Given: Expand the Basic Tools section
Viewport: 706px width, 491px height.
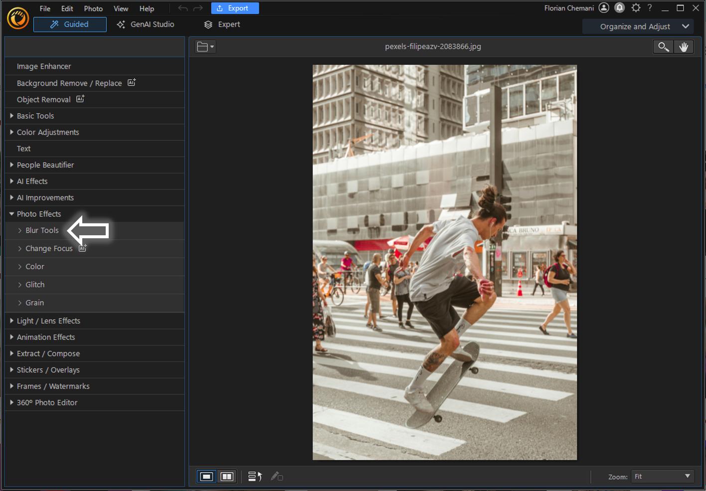Looking at the screenshot, I should (35, 116).
